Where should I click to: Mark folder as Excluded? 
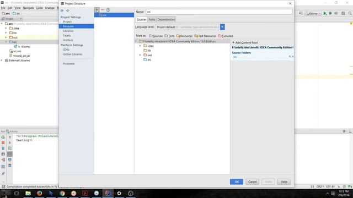(226, 36)
